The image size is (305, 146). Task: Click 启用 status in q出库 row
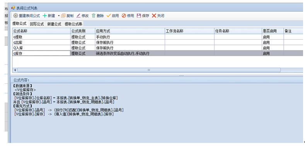click(x=273, y=42)
